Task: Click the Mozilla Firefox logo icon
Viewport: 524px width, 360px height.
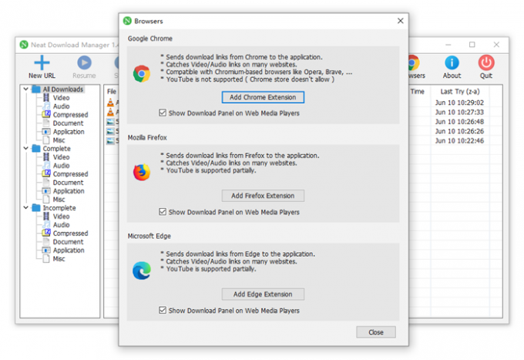Action: (142, 172)
